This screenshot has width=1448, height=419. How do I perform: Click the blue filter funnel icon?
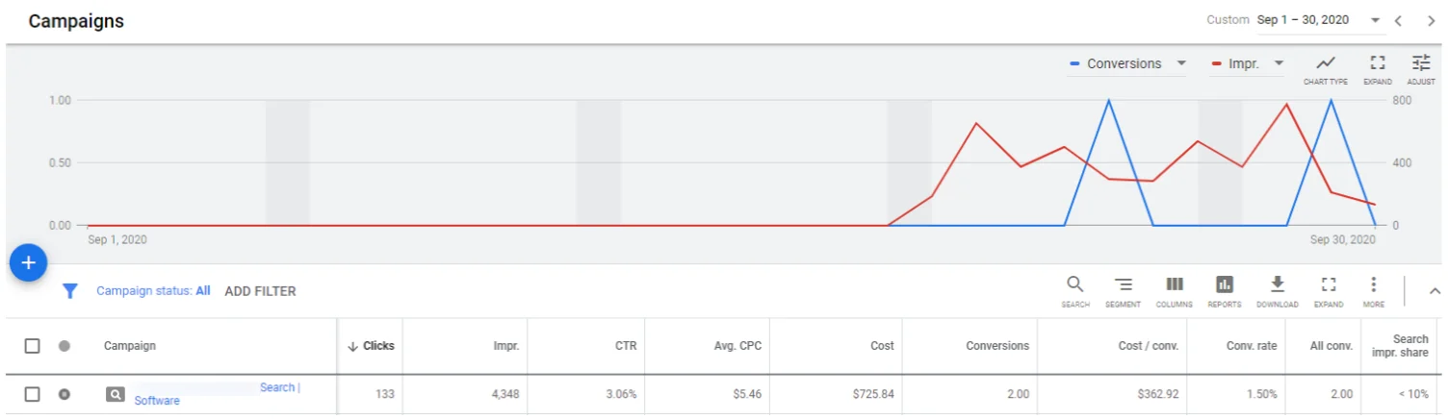69,291
